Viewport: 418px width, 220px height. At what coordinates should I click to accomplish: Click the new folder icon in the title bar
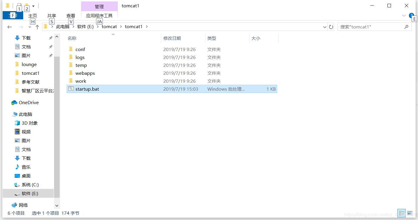(x=27, y=5)
